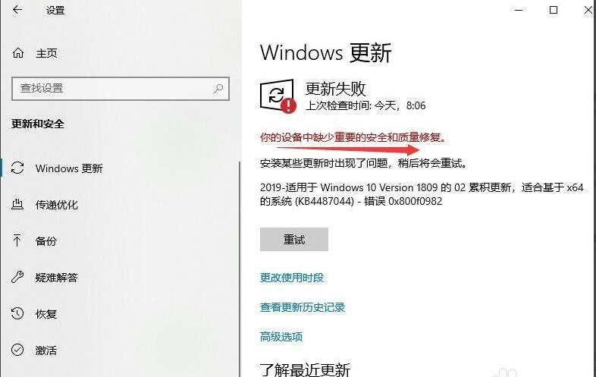Click the search magnifier icon
596x377 pixels.
pyautogui.click(x=218, y=89)
